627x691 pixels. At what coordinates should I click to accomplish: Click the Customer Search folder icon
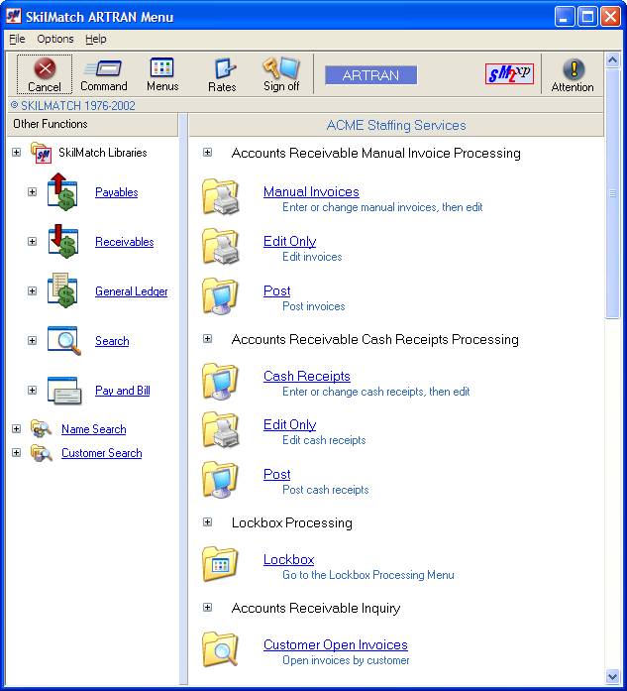(x=41, y=453)
